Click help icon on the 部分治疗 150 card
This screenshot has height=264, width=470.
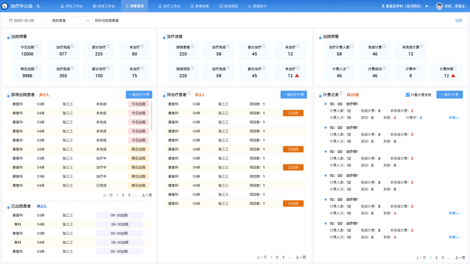point(108,68)
